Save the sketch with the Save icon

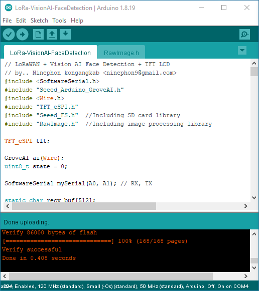click(x=65, y=35)
